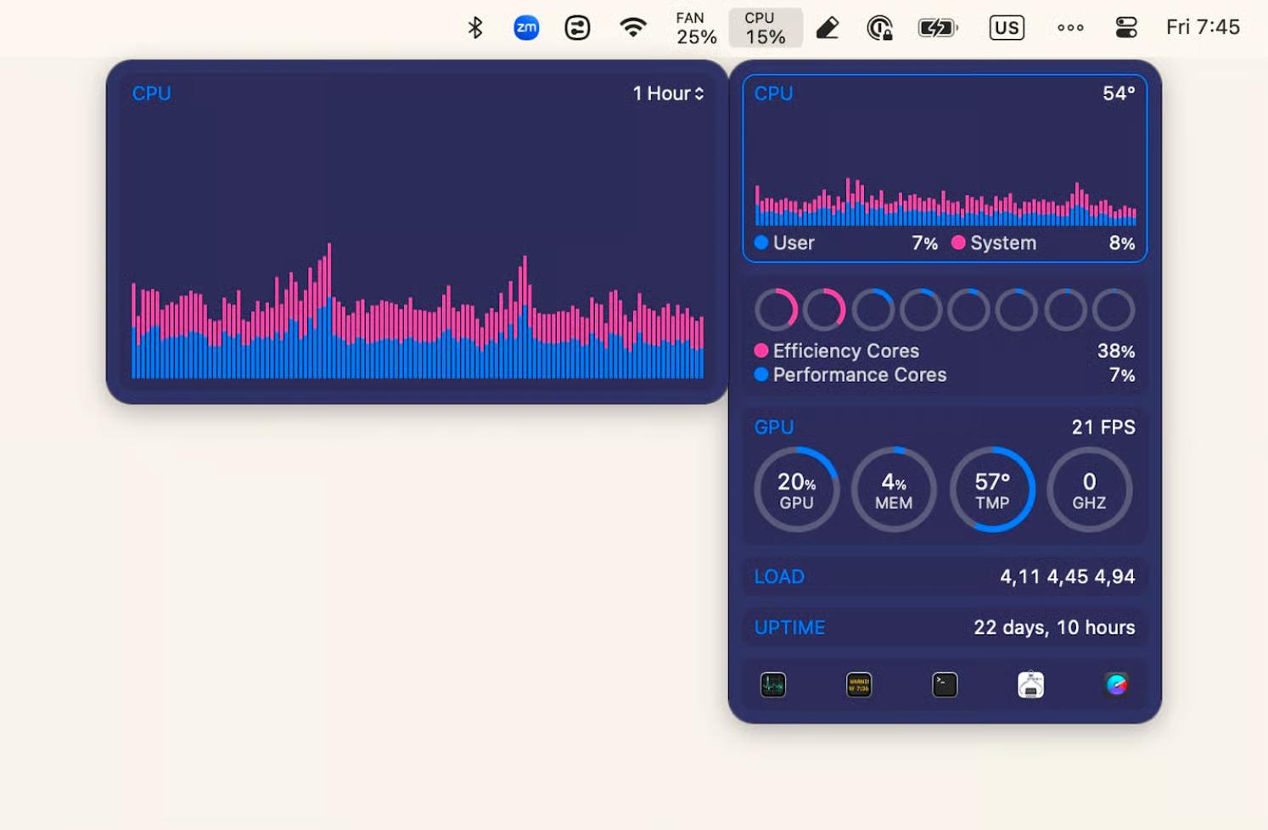Click the CPU 15% menu bar item
Screen dimensions: 1268x830
pyautogui.click(x=765, y=28)
